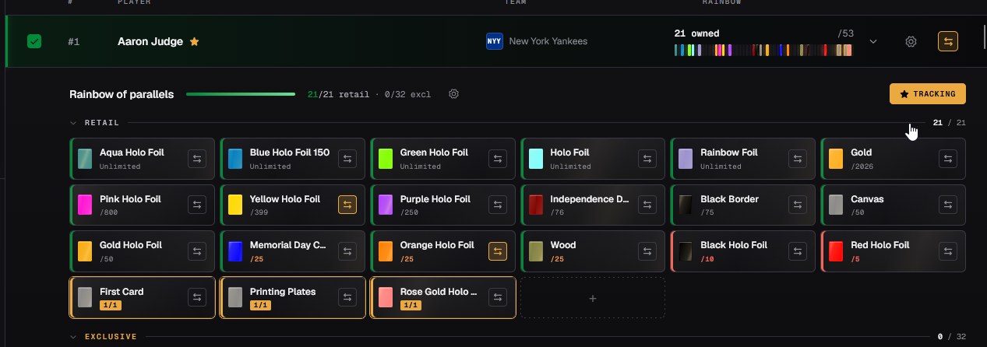
Task: Click swap icon on Independence Day card
Action: pos(647,205)
